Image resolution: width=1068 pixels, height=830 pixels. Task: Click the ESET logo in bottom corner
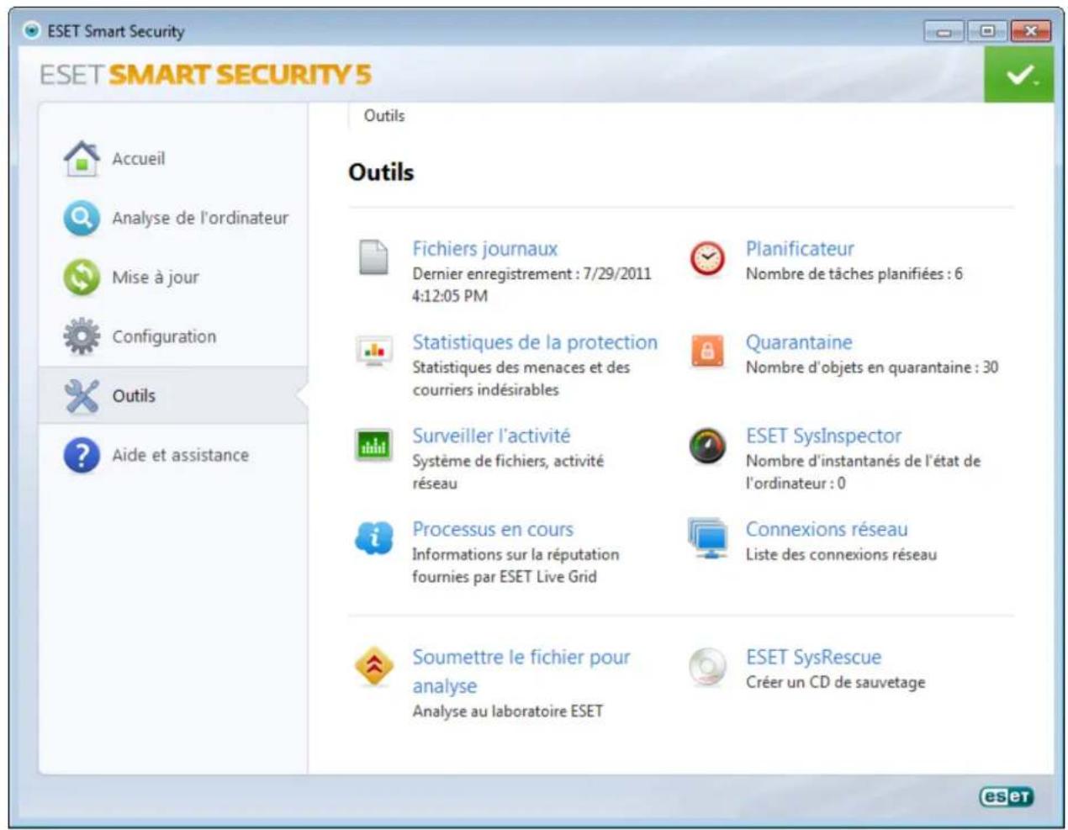[1007, 796]
